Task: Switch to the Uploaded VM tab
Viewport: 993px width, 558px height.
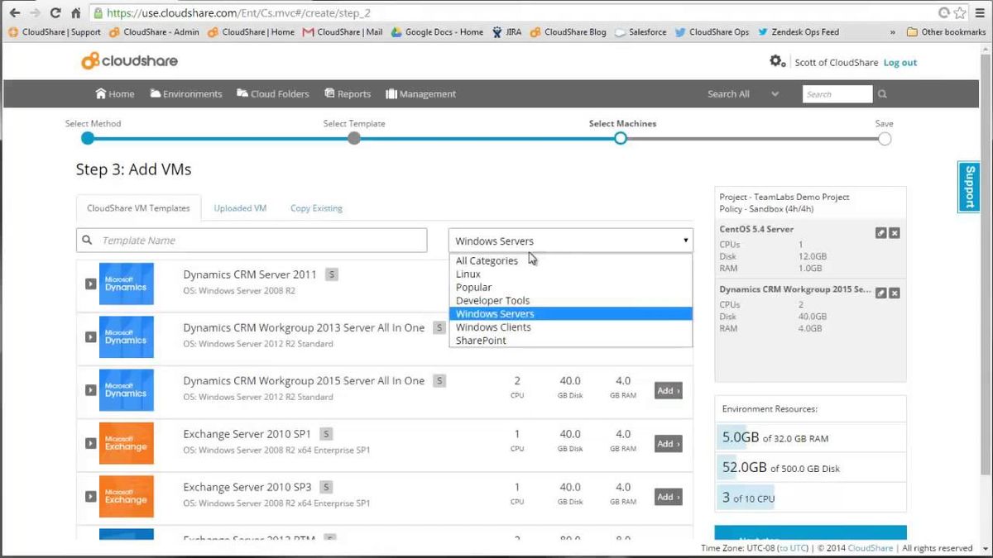Action: click(x=240, y=208)
